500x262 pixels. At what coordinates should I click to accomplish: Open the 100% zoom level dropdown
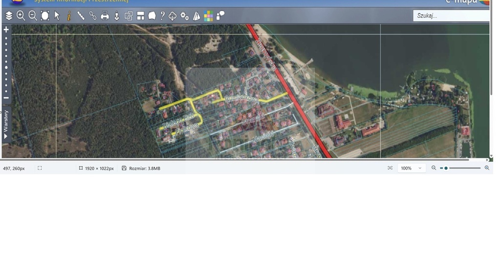(411, 168)
